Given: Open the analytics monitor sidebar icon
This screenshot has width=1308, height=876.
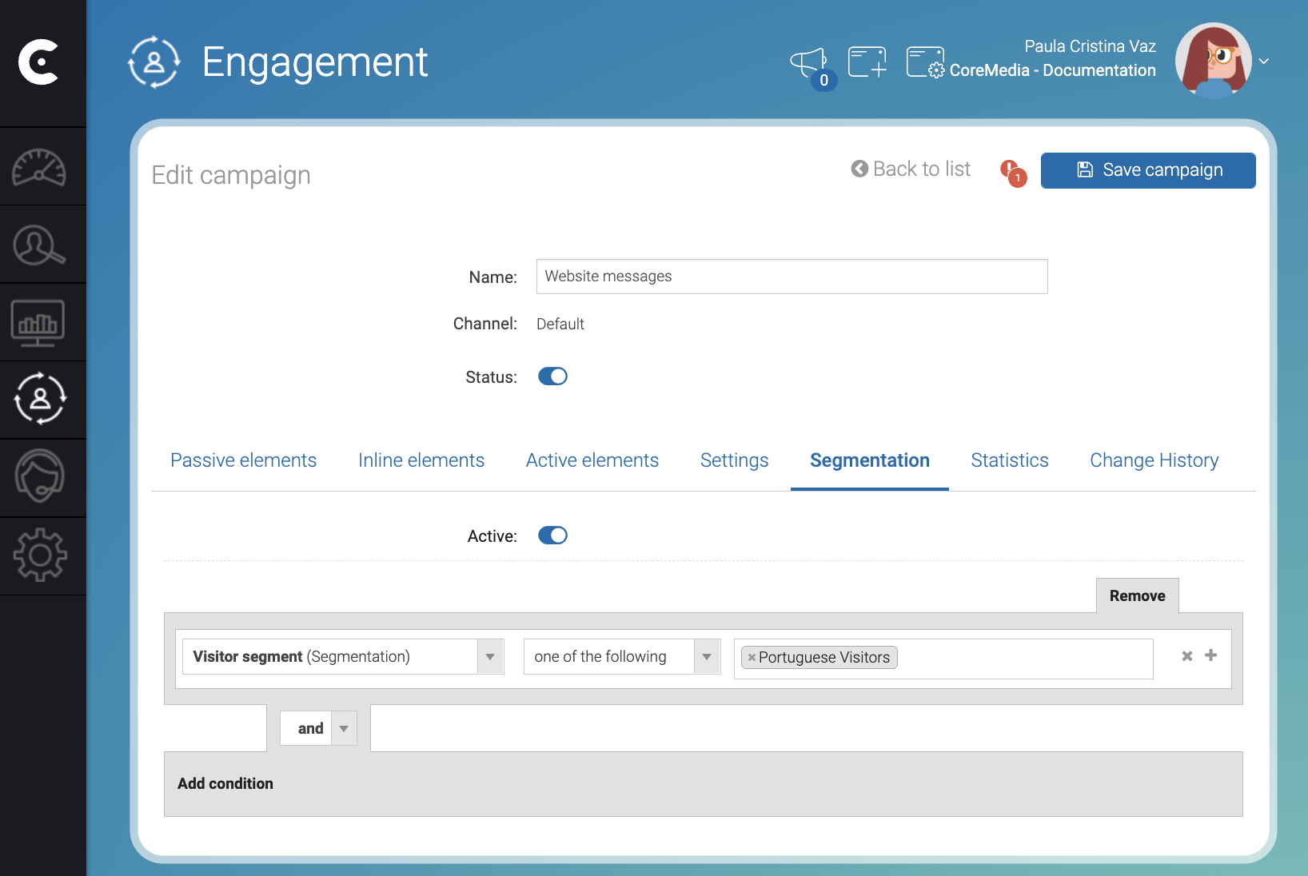Looking at the screenshot, I should [x=38, y=323].
